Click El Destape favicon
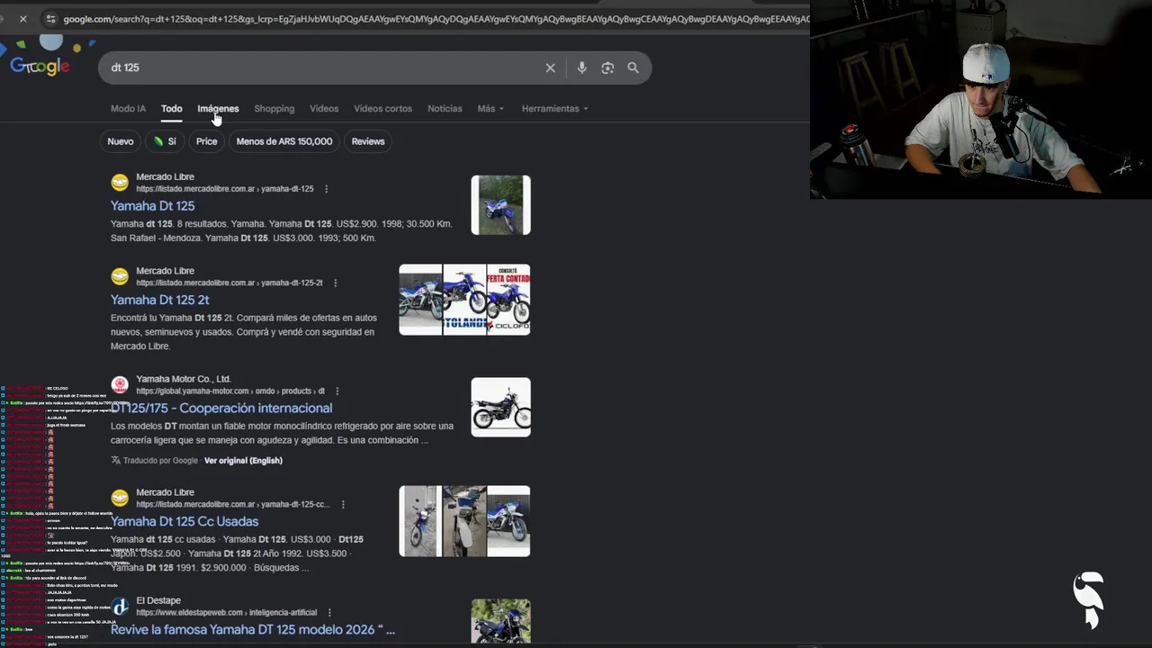Image resolution: width=1152 pixels, height=648 pixels. click(120, 607)
